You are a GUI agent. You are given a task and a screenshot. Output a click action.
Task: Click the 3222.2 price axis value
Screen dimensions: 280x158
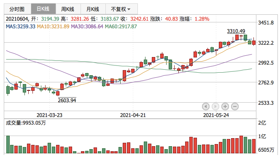[266, 43]
